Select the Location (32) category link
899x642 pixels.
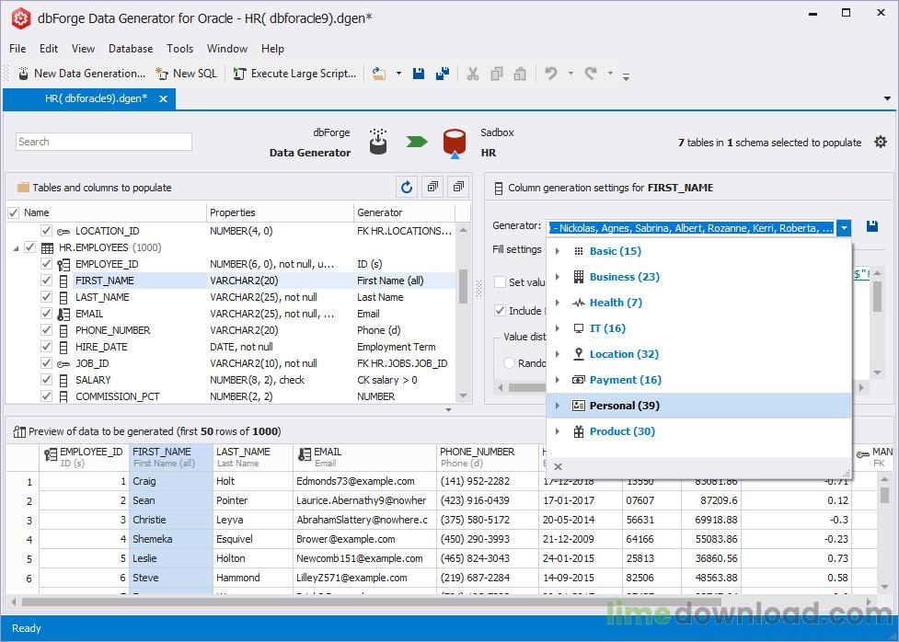click(624, 354)
